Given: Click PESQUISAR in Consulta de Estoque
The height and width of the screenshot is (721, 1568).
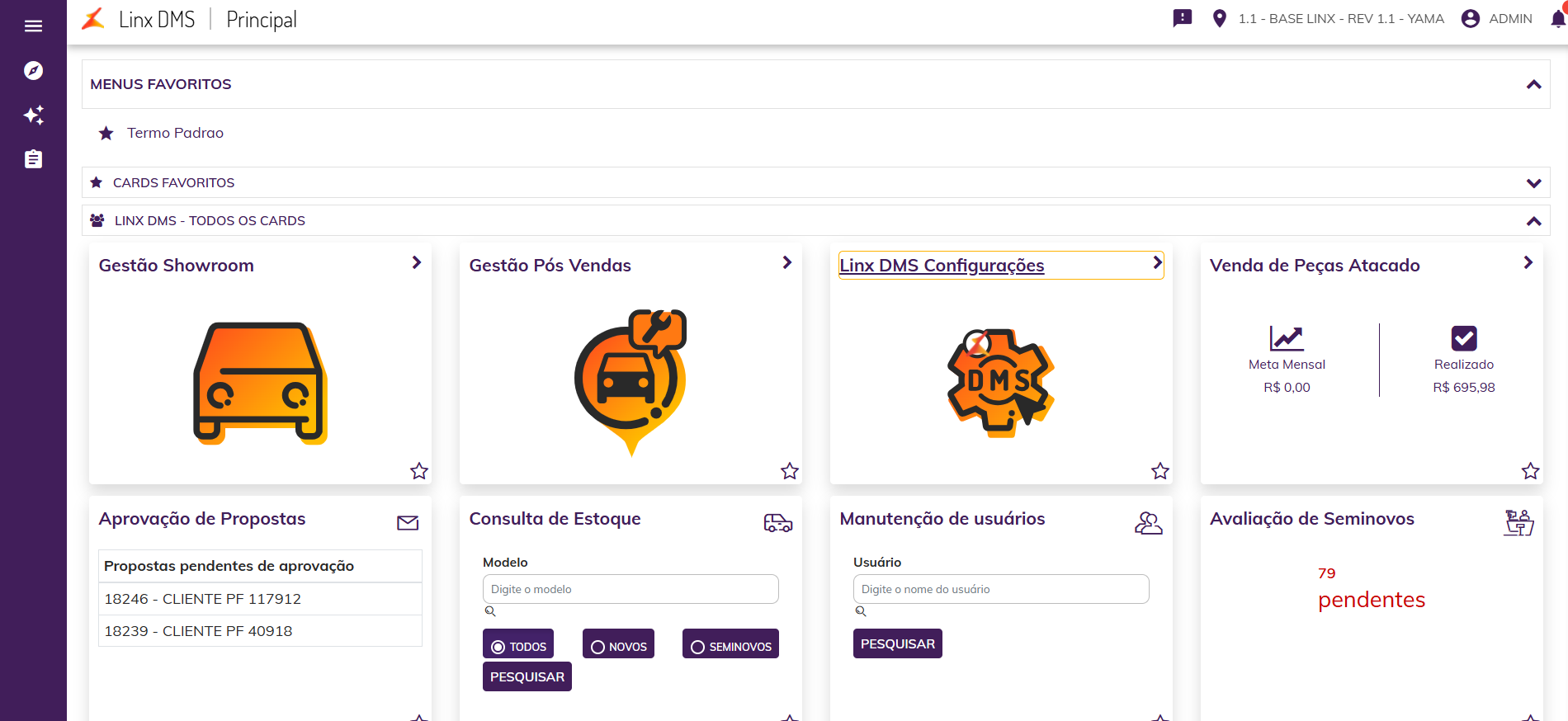Looking at the screenshot, I should [527, 676].
